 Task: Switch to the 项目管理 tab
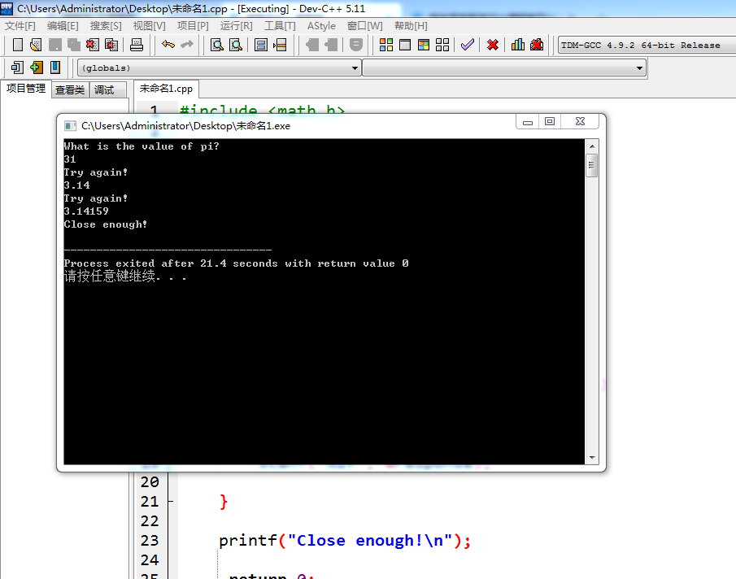[26, 89]
